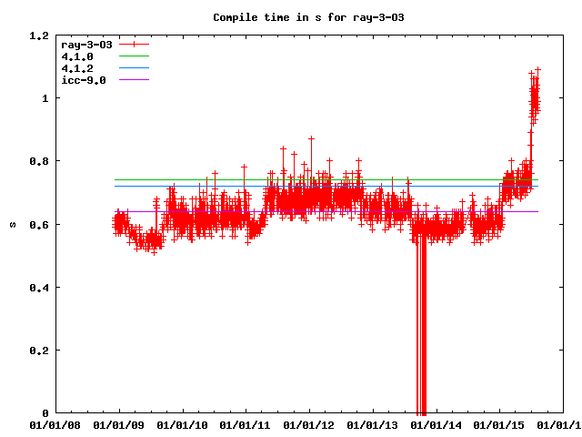582x437 pixels.
Task: Click the red ray-3-03 legend line sample
Action: tap(132, 45)
